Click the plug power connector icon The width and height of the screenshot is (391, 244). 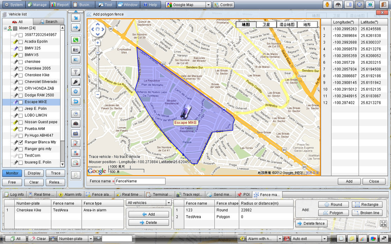(x=76, y=82)
